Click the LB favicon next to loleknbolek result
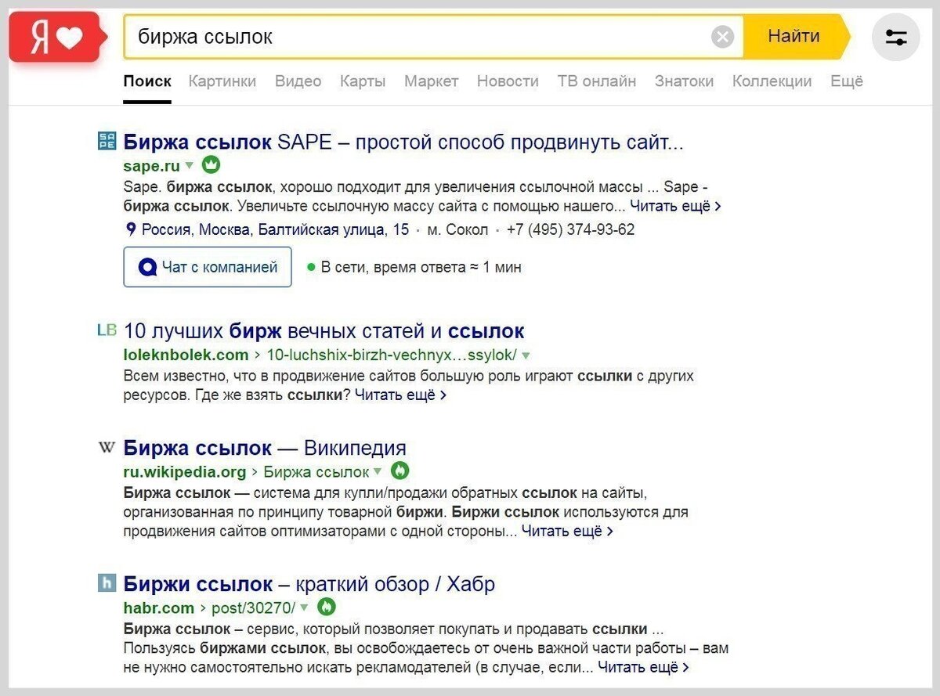 click(x=106, y=330)
